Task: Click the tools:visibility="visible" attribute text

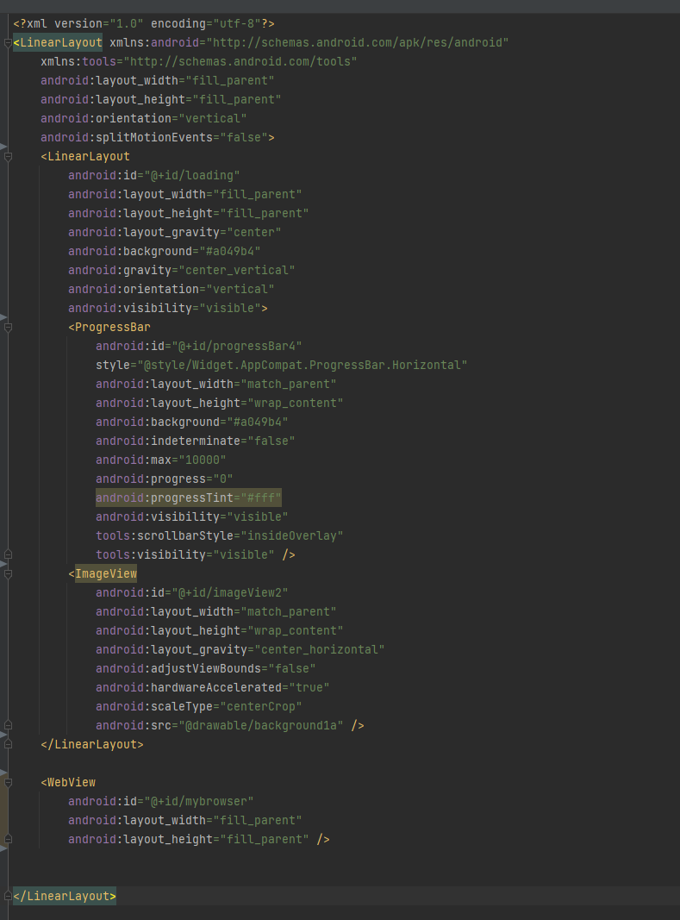Action: click(184, 554)
